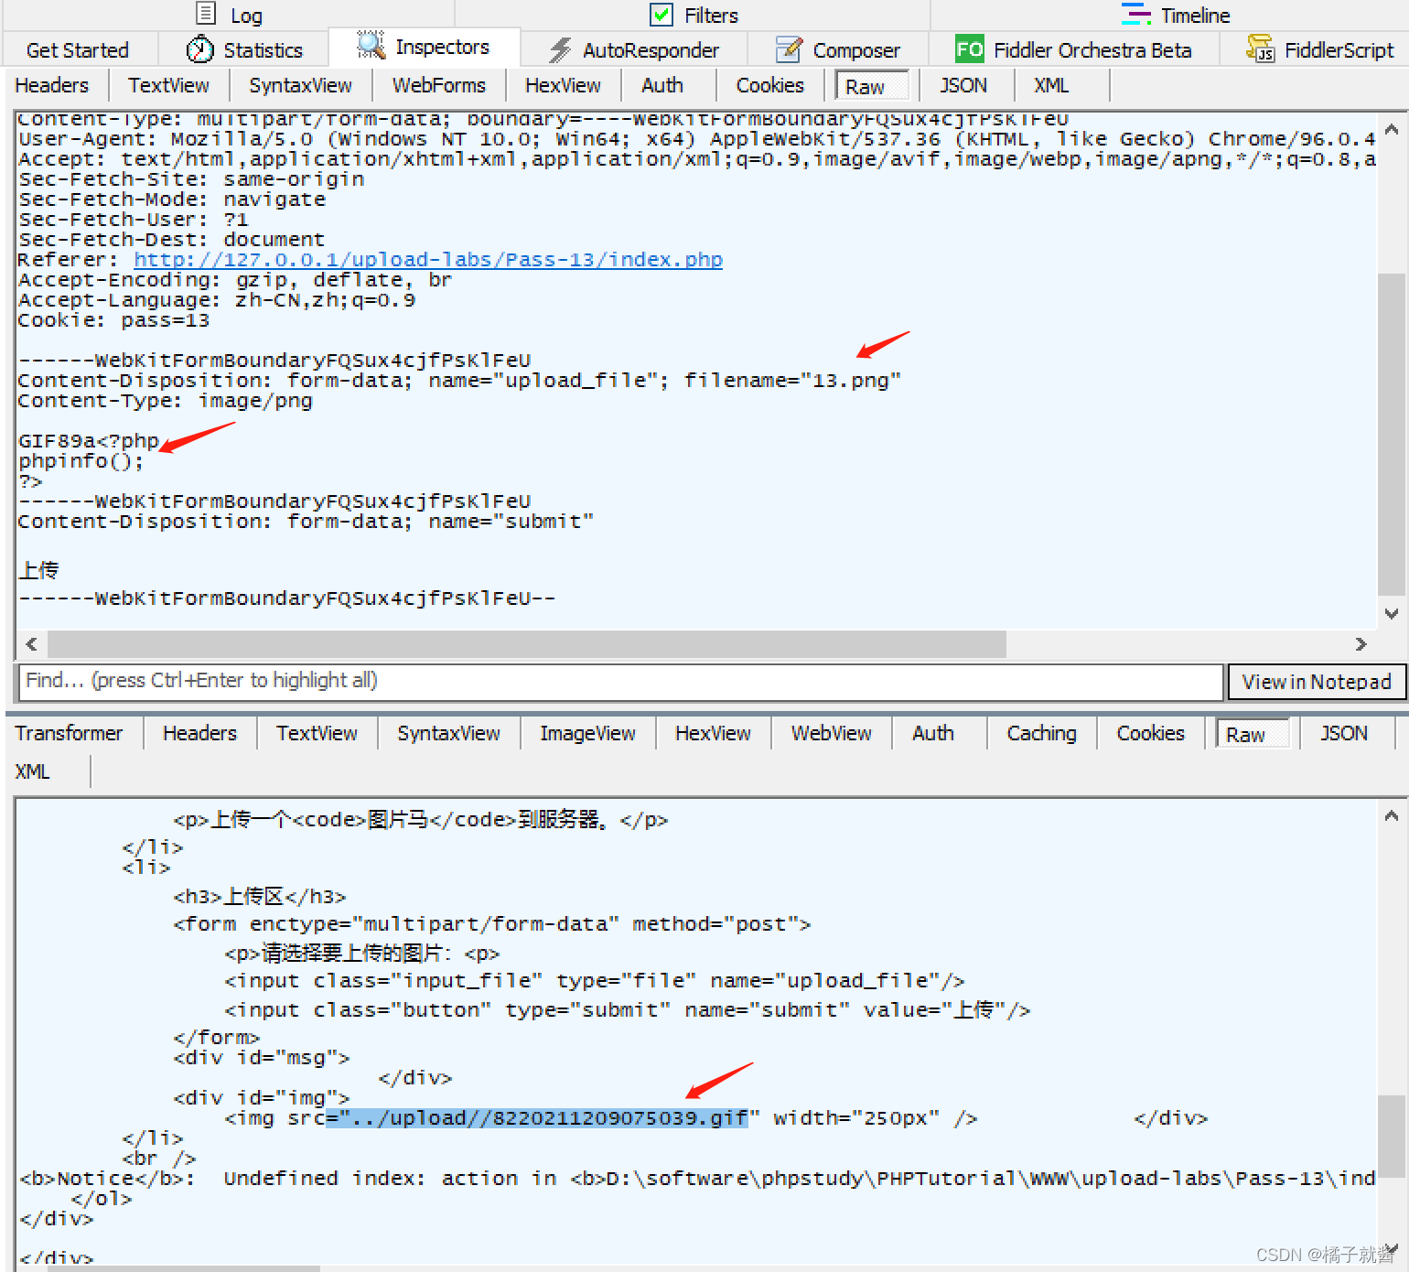This screenshot has height=1272, width=1409.
Task: Open the Composer tab
Action: 839,50
